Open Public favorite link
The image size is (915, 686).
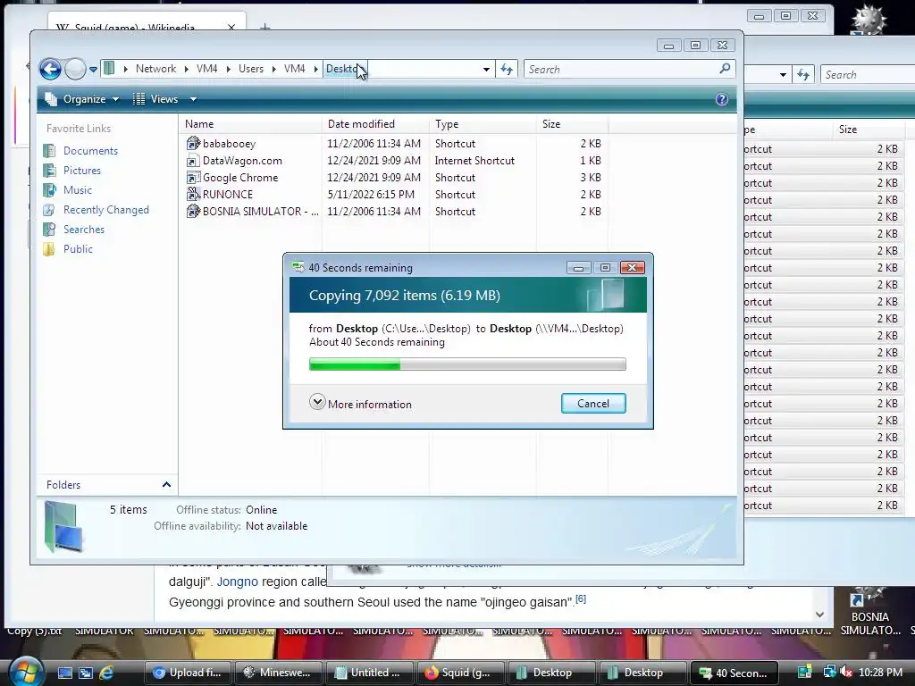pos(79,249)
